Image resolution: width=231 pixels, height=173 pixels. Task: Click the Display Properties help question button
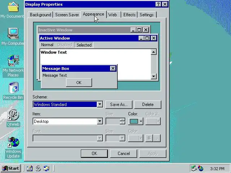tap(158, 4)
